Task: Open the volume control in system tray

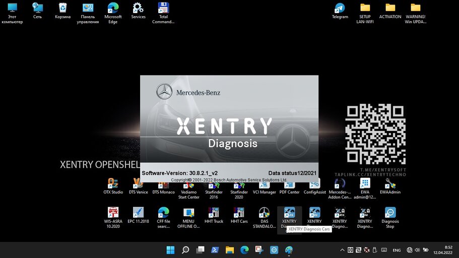Action: click(x=417, y=250)
